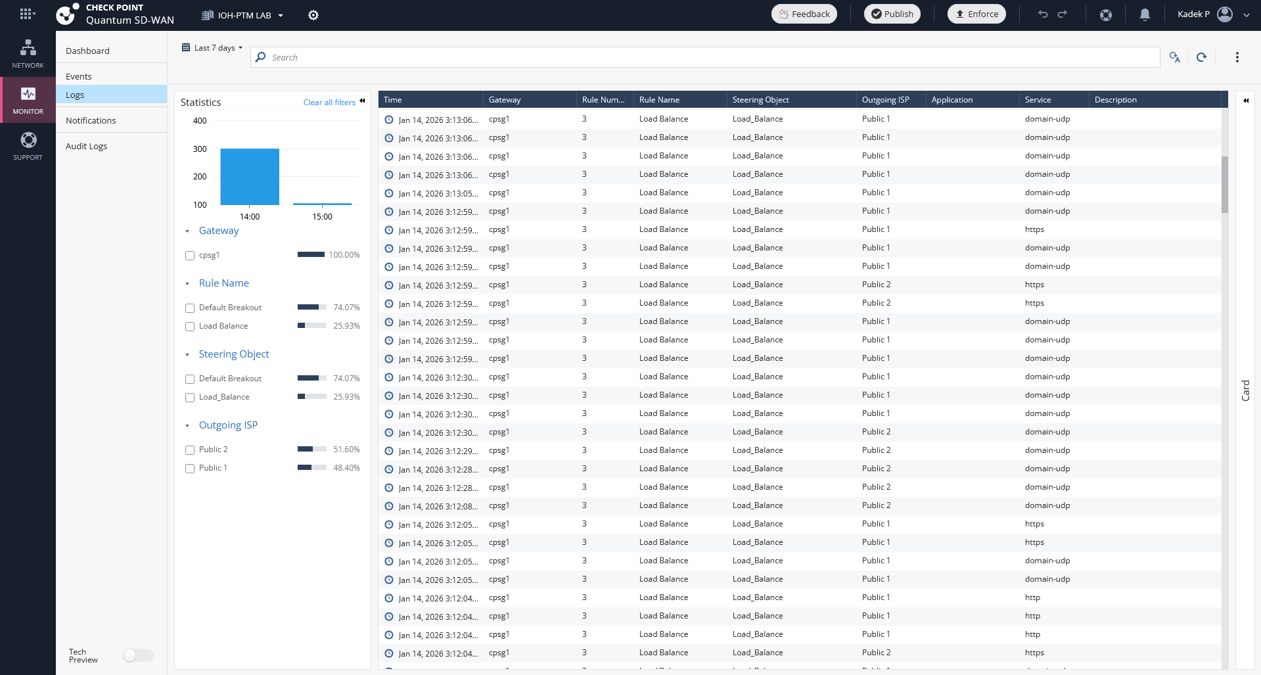Click the notifications bell icon

1144,14
